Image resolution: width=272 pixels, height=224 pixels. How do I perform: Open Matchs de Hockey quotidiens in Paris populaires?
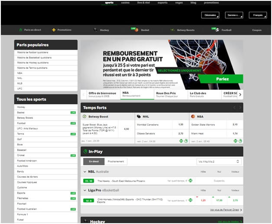click(x=46, y=63)
